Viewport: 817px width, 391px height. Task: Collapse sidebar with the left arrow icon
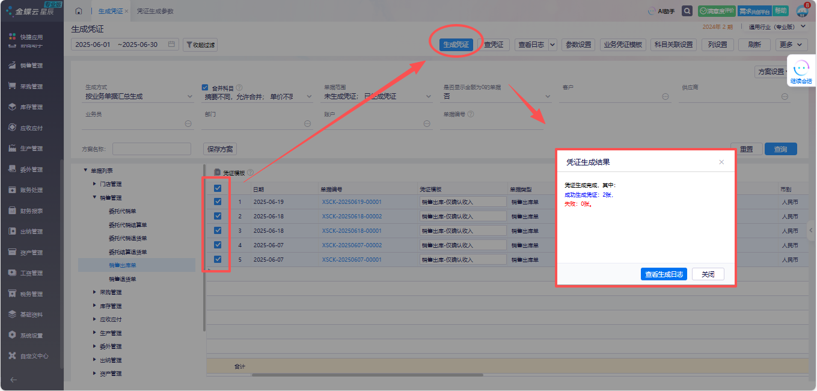point(13,380)
